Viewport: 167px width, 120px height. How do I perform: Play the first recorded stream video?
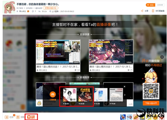click(x=58, y=52)
